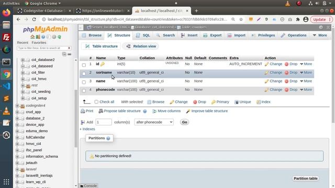Screen dimensions: 335x188
Task: Open More dropdown for phonecode row
Action: pos(306,89)
